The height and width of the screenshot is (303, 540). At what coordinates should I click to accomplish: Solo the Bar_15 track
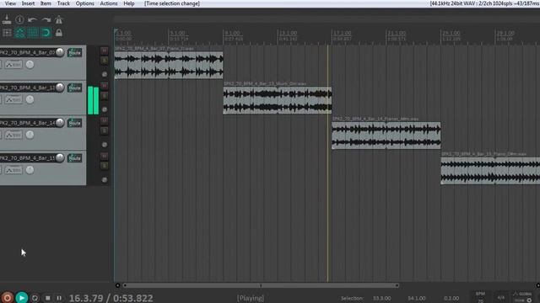pyautogui.click(x=104, y=166)
